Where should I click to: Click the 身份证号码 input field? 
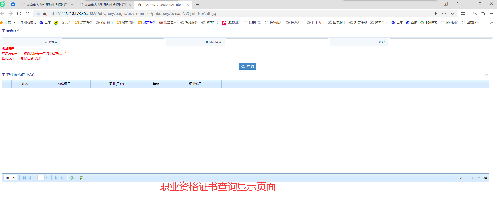[x=277, y=42]
